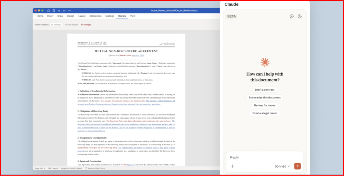Add an attachment with the plus icon
Image resolution: width=344 pixels, height=176 pixels.
point(232,166)
